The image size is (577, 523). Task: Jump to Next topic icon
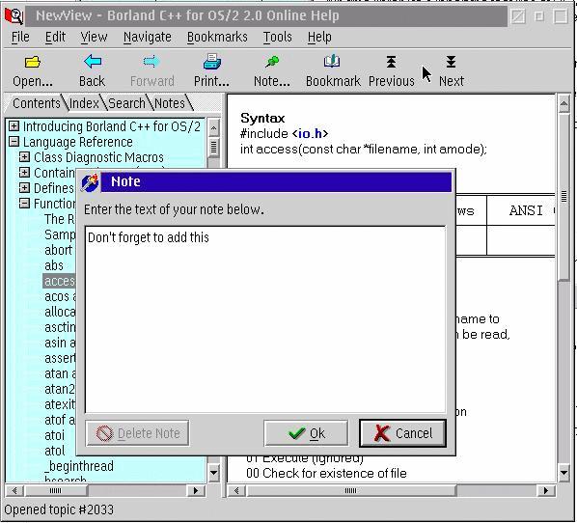(x=451, y=62)
